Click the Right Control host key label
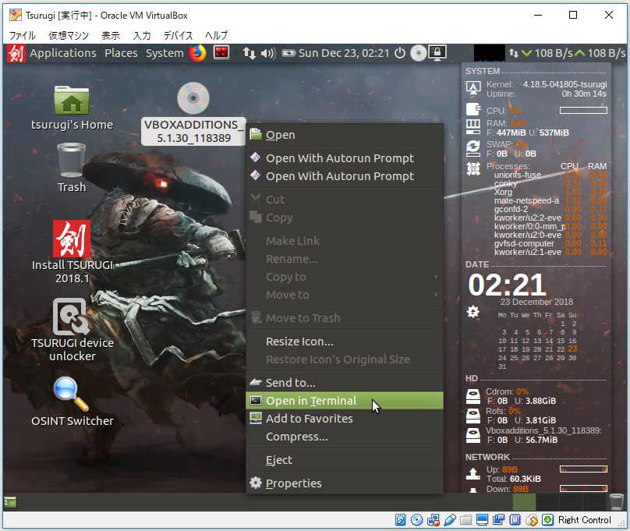Image resolution: width=630 pixels, height=531 pixels. pyautogui.click(x=584, y=520)
